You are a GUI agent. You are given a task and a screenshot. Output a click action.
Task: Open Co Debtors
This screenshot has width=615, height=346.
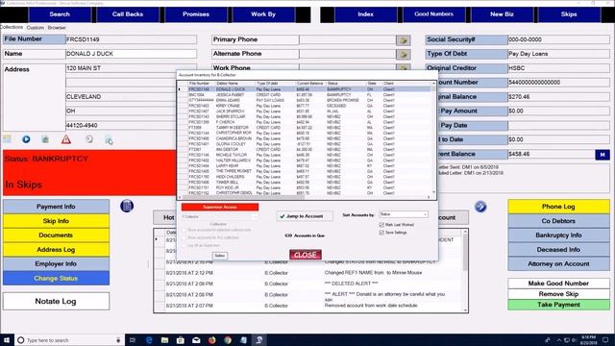pos(558,221)
